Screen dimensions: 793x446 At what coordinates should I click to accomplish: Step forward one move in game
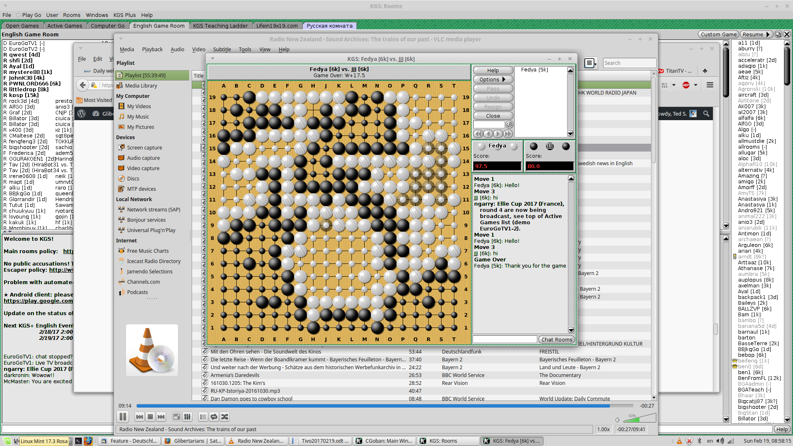(x=499, y=134)
